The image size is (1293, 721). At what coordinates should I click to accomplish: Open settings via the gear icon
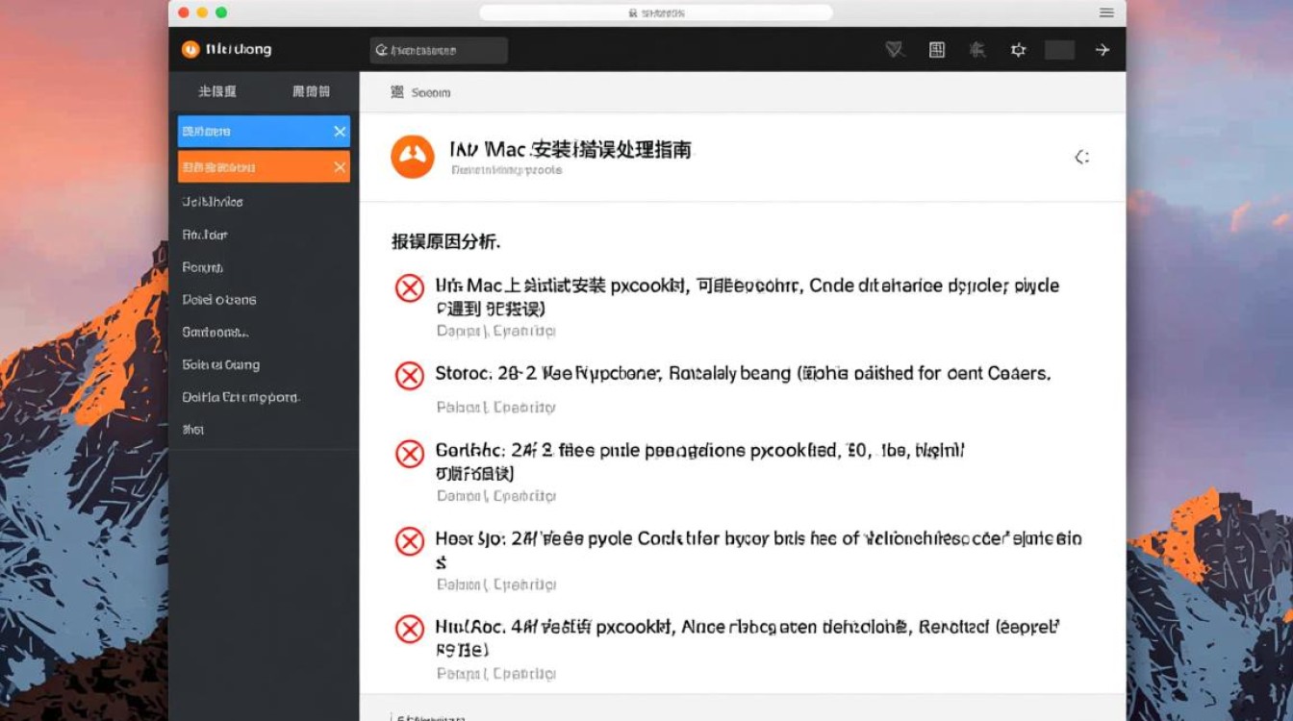[1018, 50]
